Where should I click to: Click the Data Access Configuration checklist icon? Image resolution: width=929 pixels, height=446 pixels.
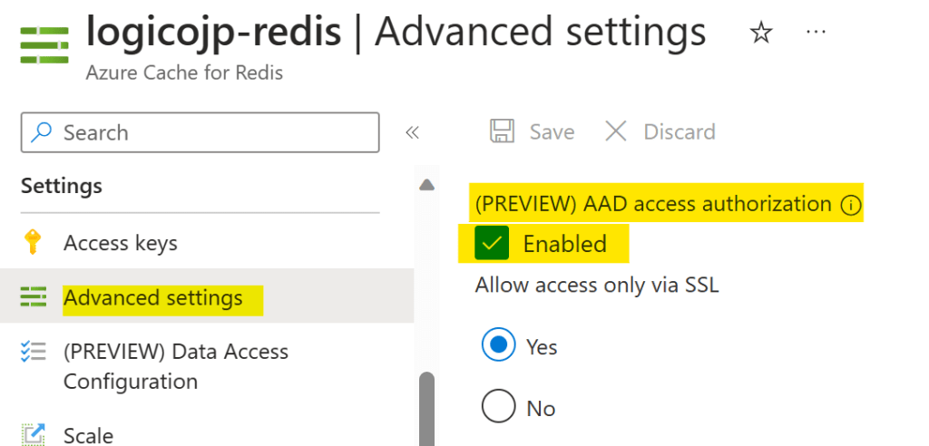[x=33, y=352]
